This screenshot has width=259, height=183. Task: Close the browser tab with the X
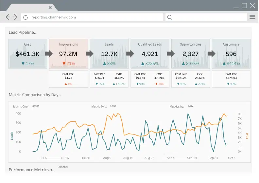50,8
